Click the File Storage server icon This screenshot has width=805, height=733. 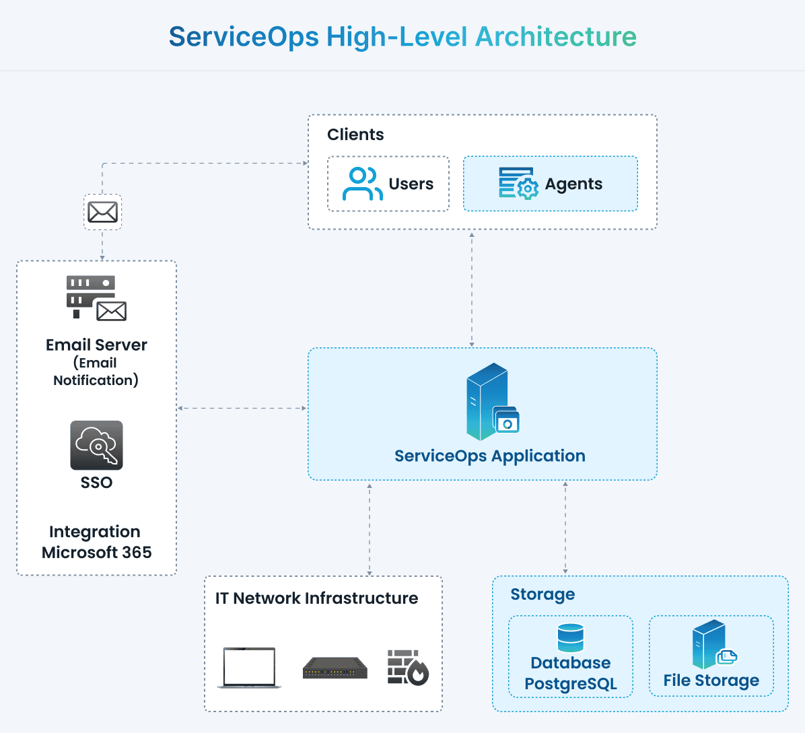click(x=708, y=644)
